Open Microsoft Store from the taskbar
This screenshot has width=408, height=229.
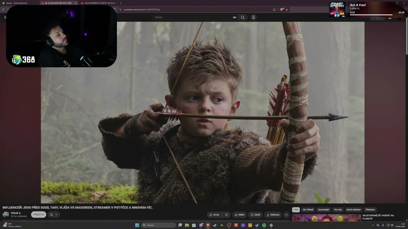coord(194,225)
